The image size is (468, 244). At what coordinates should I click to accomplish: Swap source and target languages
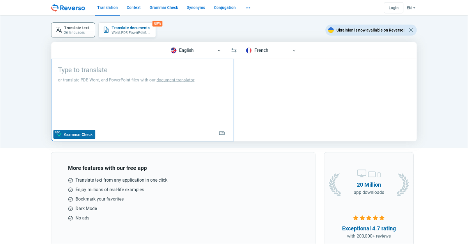coord(234,50)
